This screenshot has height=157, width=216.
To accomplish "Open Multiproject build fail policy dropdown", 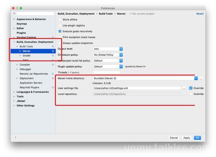I will point(108,61).
